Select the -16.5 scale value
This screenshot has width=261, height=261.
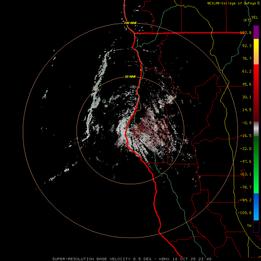[x=246, y=136]
